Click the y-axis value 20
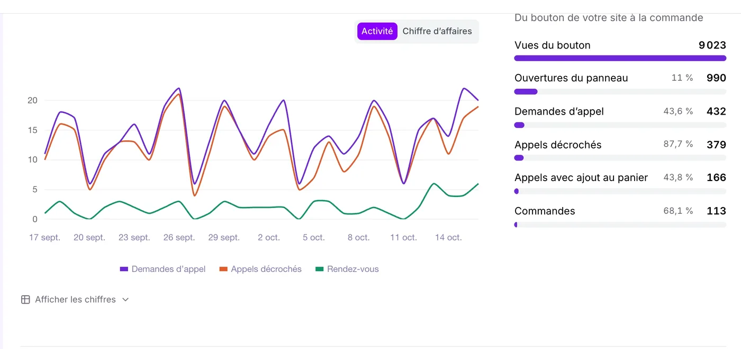 coord(32,100)
